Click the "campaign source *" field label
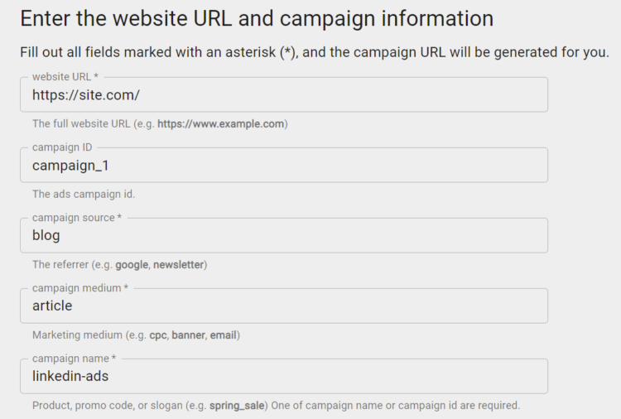This screenshot has height=419, width=621. point(77,218)
